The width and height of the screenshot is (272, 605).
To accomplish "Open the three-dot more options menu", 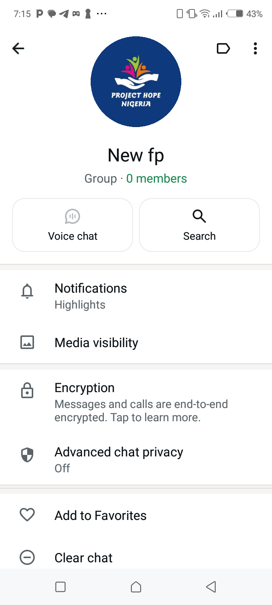I will 255,48.
